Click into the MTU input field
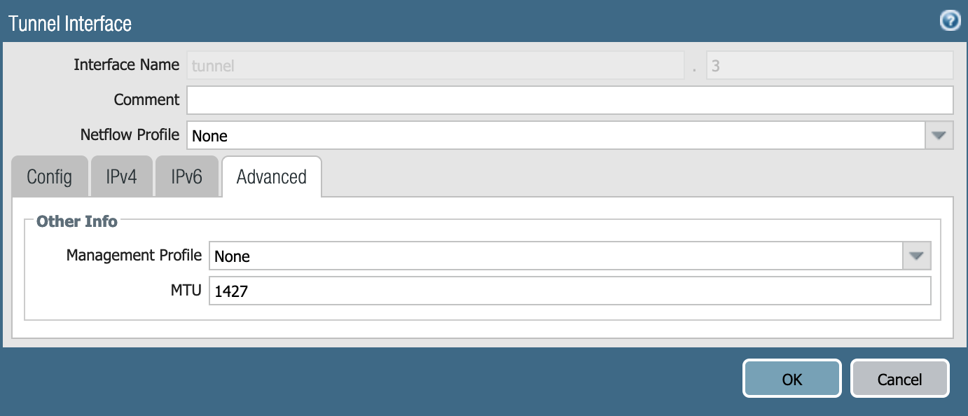968x416 pixels. pyautogui.click(x=569, y=291)
